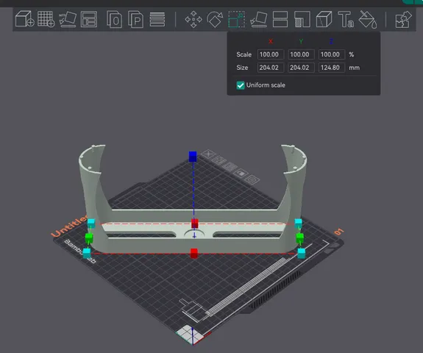Click the Size Z field showing 124.80
Viewport: 423px width, 353px height.
pos(332,68)
